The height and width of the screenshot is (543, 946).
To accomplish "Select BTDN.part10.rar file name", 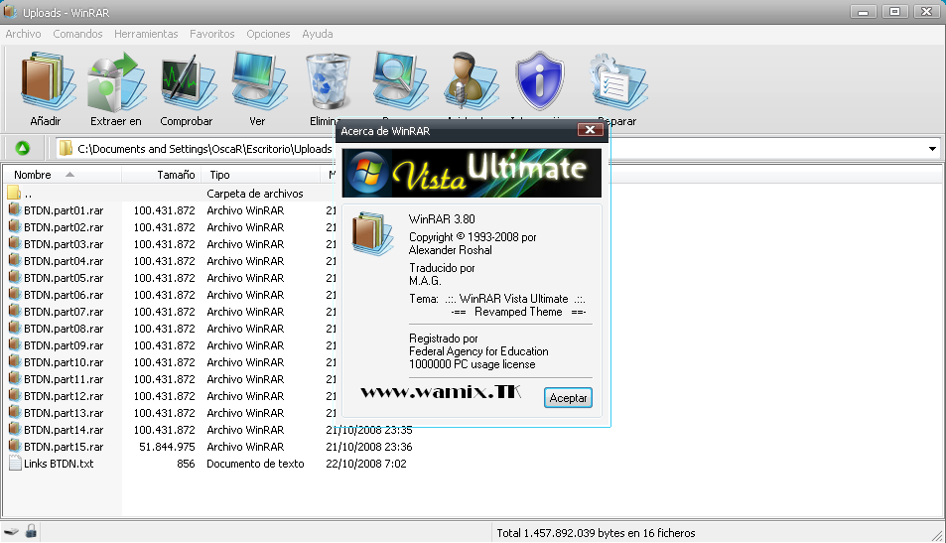I will tap(64, 362).
